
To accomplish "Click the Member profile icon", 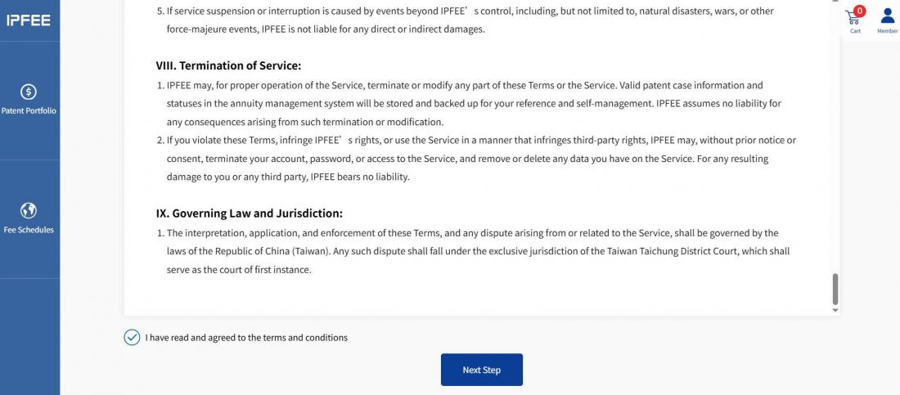I will click(x=888, y=16).
